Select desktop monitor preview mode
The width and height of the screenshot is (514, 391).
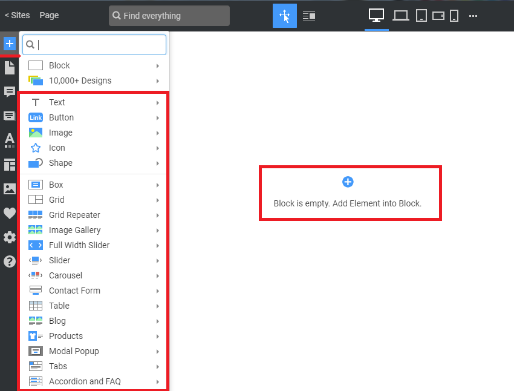[376, 15]
